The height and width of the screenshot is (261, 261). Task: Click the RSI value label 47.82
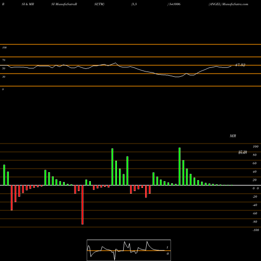point(240,65)
